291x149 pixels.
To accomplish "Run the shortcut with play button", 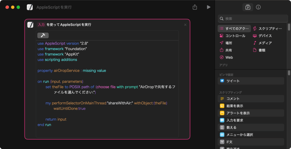I will (x=209, y=7).
